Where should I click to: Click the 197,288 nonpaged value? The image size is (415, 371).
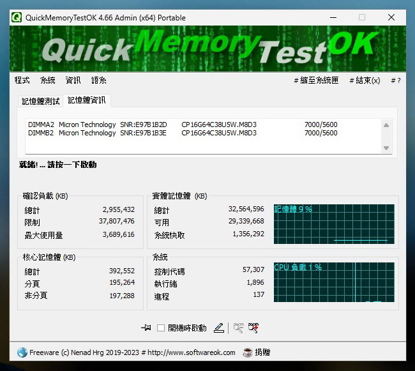click(x=122, y=296)
